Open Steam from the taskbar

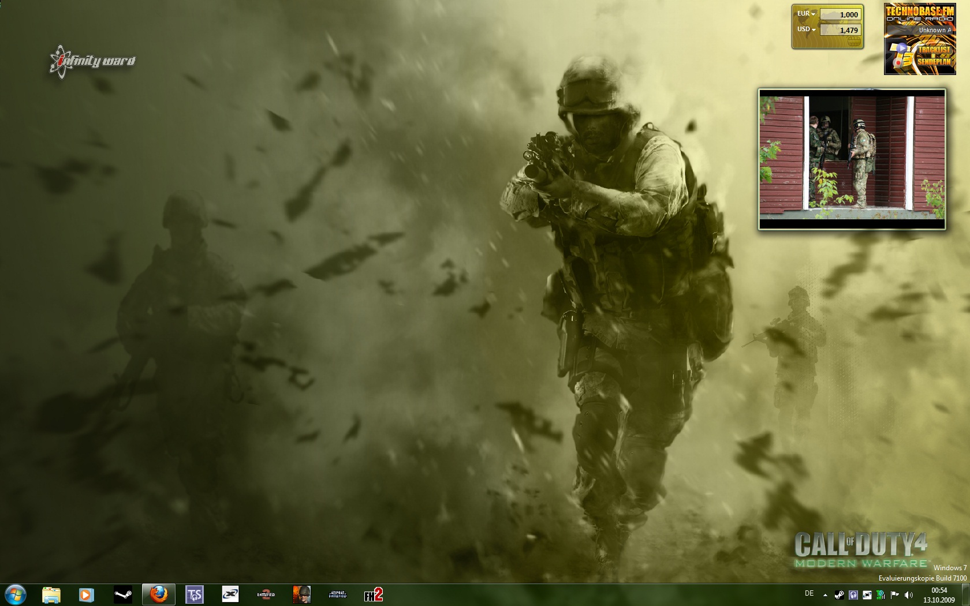pos(122,594)
